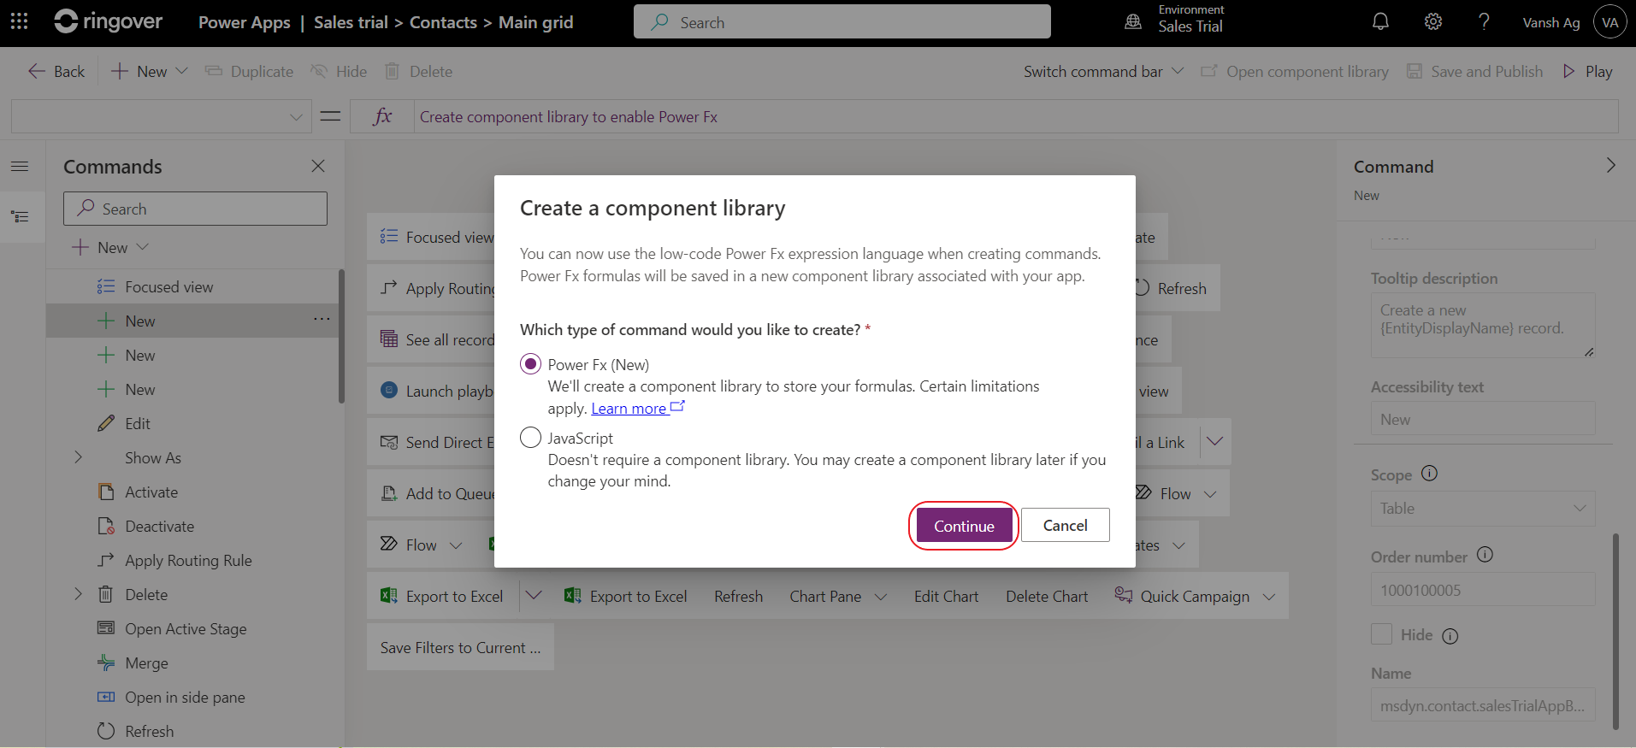Click Delete Chart on command bar

tap(1047, 597)
